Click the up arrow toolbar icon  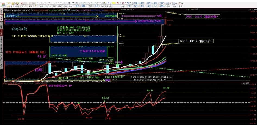(x=8, y=3)
